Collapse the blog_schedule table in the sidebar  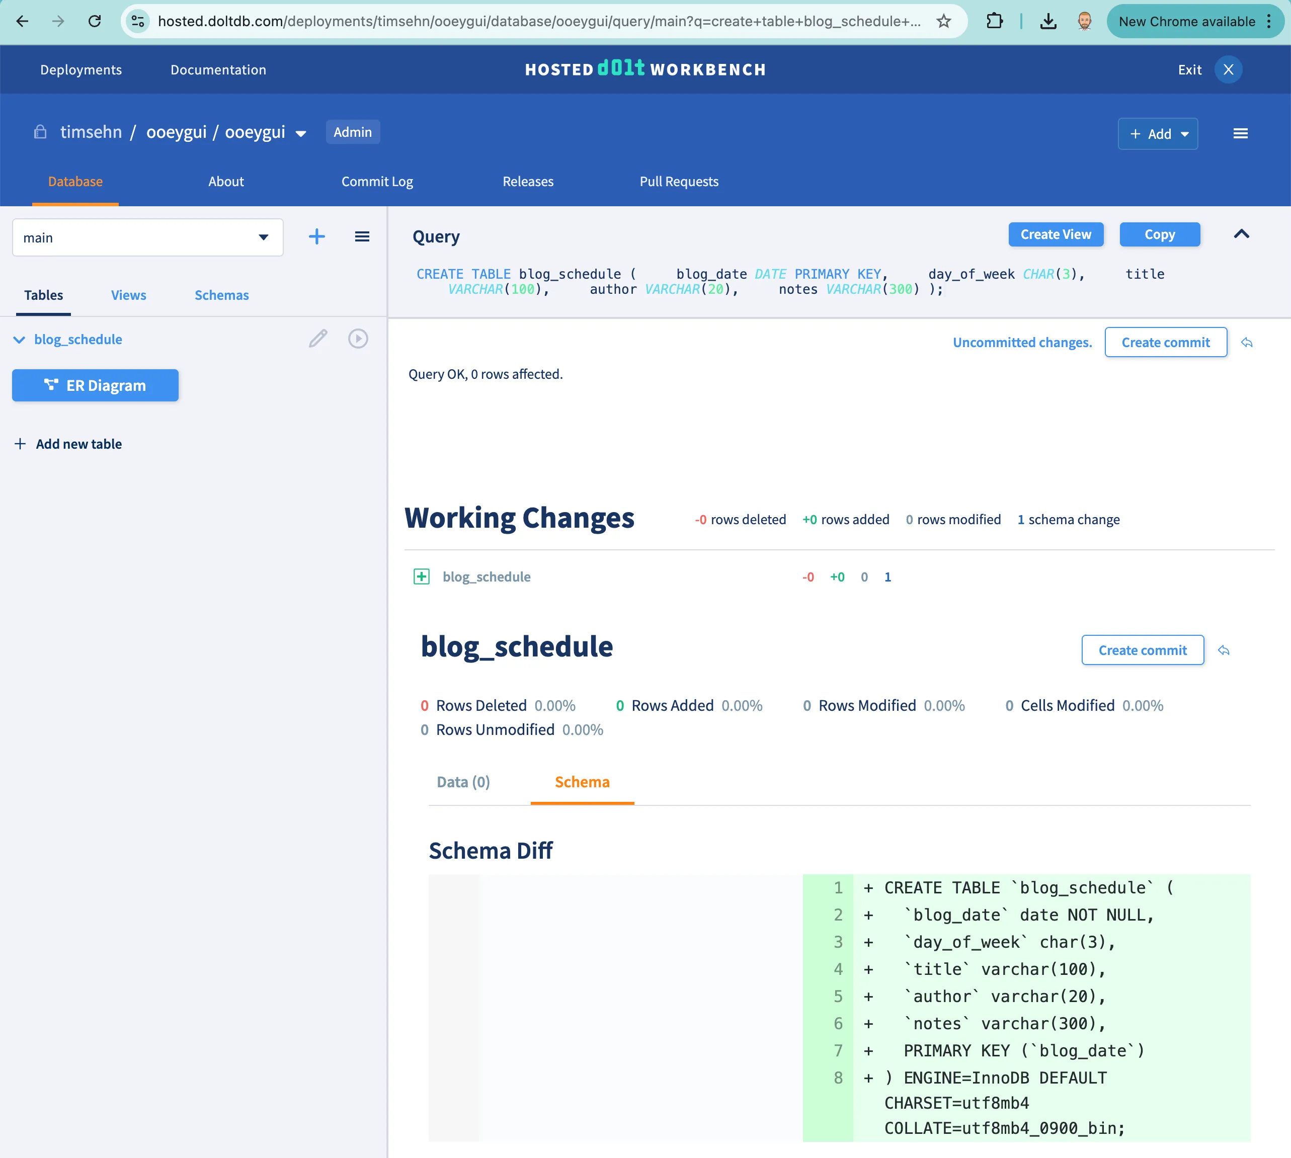(x=19, y=339)
